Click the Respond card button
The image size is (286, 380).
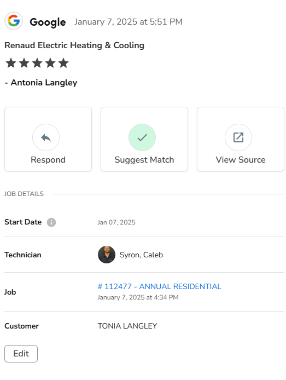[48, 139]
